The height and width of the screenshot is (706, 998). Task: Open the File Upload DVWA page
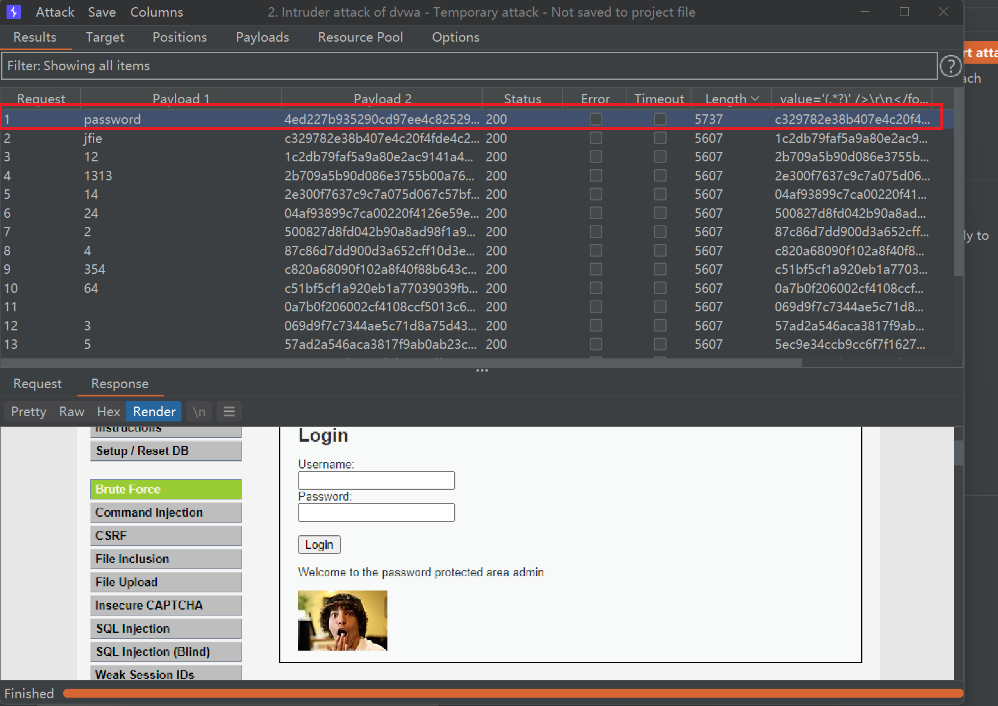165,582
